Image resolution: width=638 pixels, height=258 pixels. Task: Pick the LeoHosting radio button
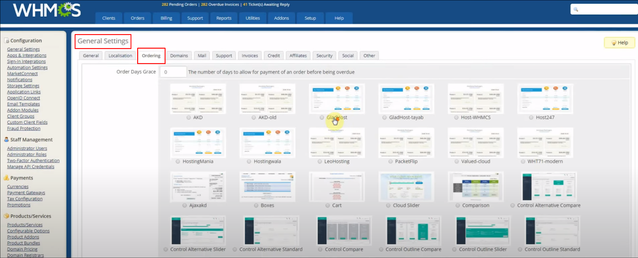pyautogui.click(x=320, y=161)
